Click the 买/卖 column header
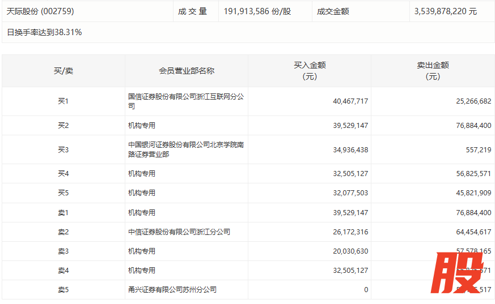This screenshot has height=304, width=495. tap(64, 71)
